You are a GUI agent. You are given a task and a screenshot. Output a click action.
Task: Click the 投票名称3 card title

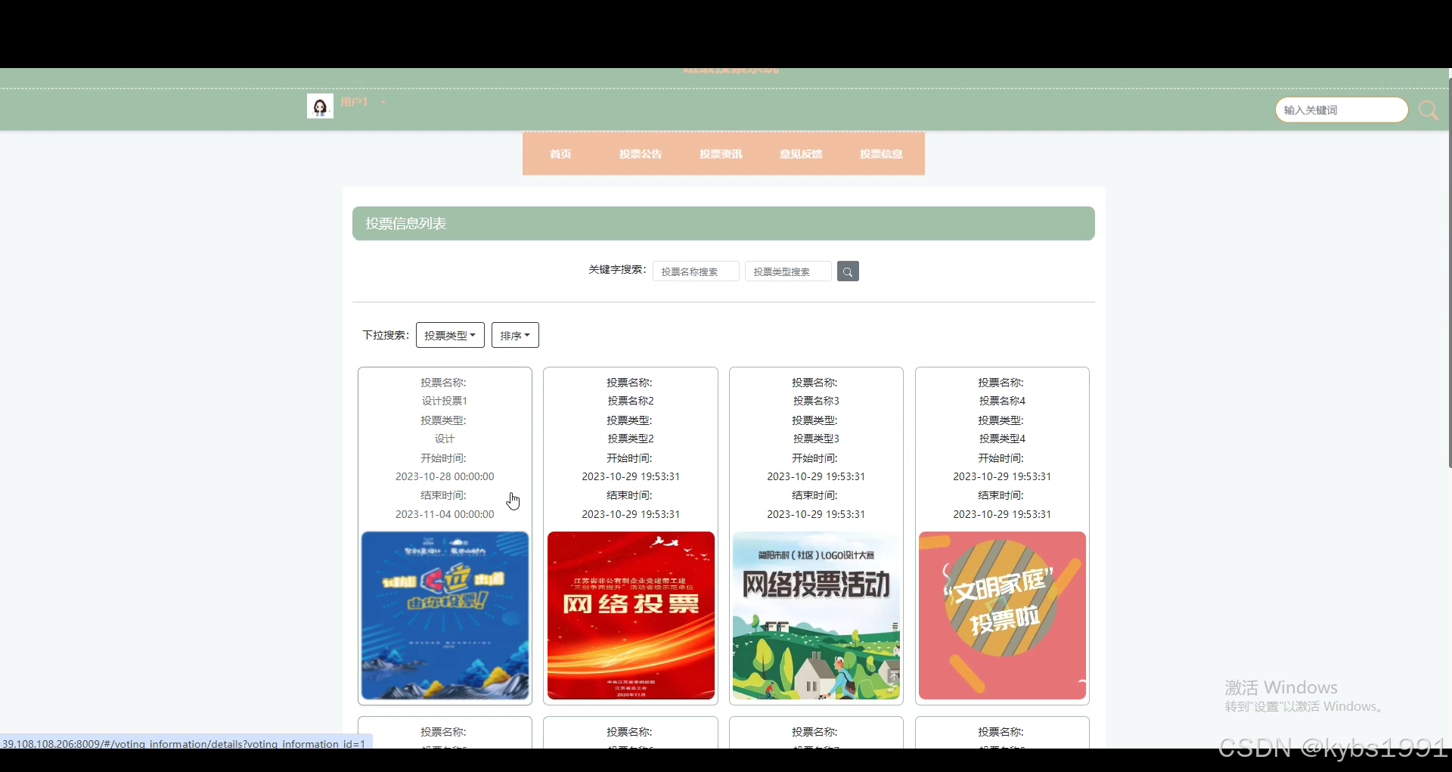(x=816, y=401)
